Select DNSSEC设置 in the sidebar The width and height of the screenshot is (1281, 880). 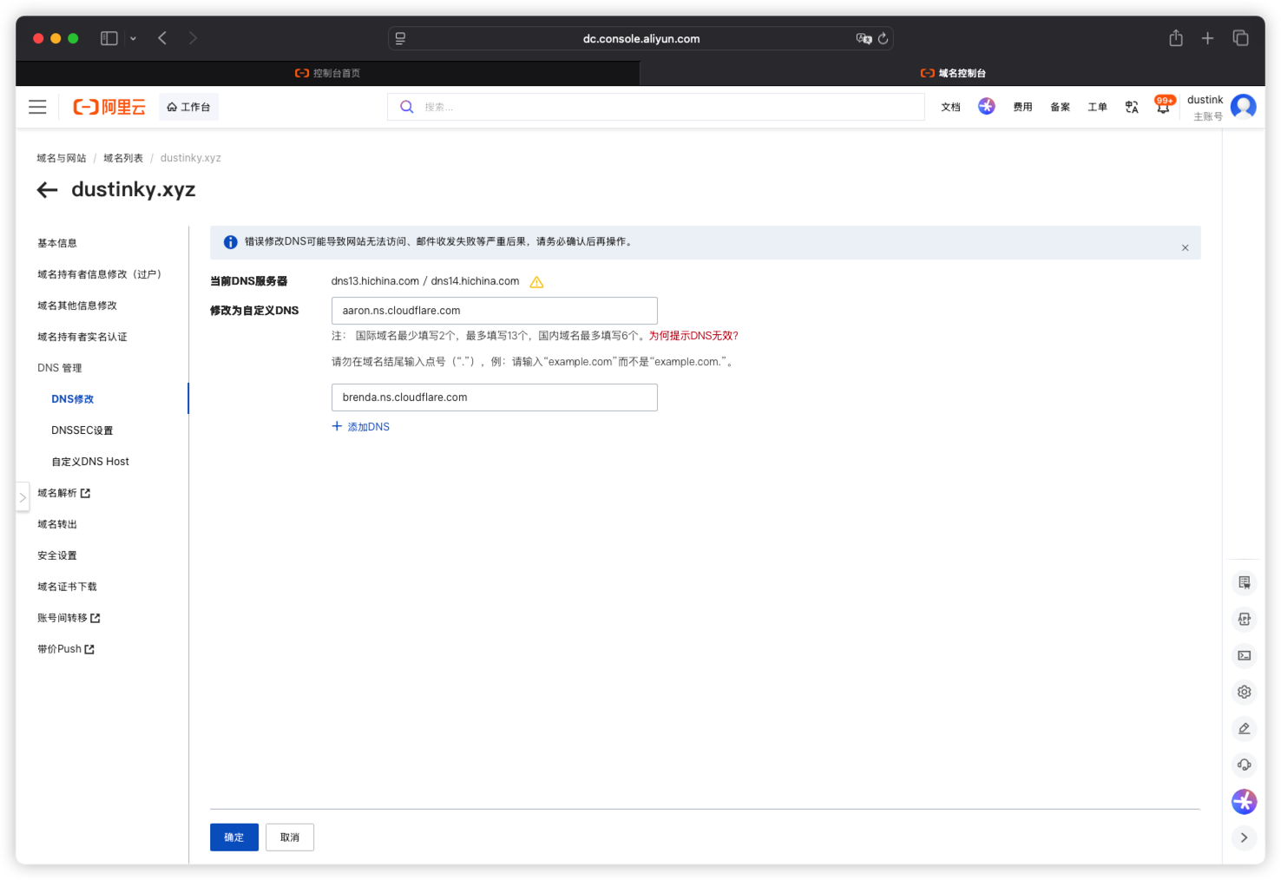[x=82, y=430]
